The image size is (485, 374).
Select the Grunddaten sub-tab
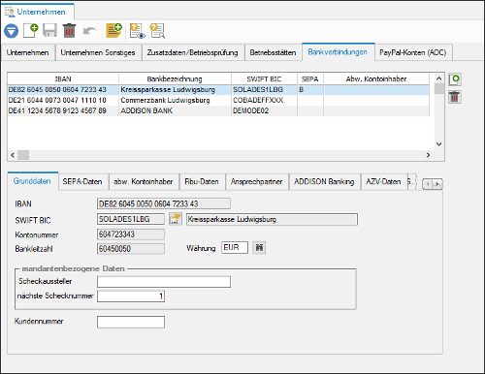click(32, 181)
